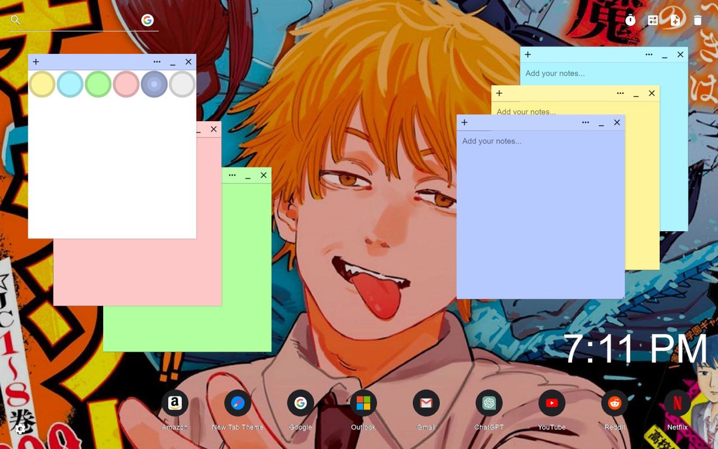Image resolution: width=718 pixels, height=449 pixels.
Task: Click the magnifier search icon
Action: (x=16, y=20)
